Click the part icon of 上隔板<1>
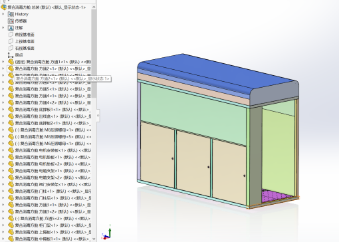The height and width of the screenshot is (242, 339). (11, 232)
